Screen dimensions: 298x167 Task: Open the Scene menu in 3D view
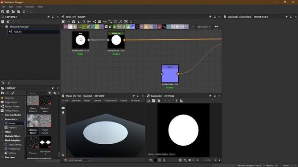point(65,101)
